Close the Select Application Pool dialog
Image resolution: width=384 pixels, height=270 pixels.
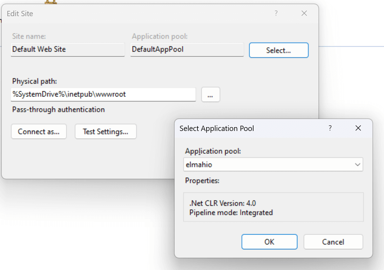coord(358,128)
